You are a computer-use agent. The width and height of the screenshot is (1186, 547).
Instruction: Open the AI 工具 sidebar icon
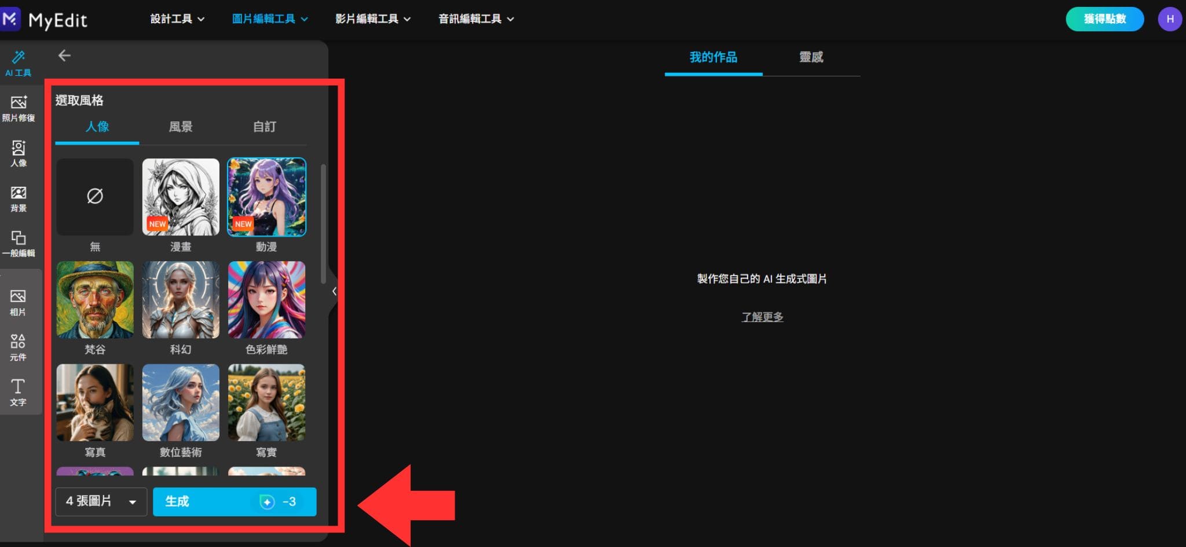coord(19,63)
